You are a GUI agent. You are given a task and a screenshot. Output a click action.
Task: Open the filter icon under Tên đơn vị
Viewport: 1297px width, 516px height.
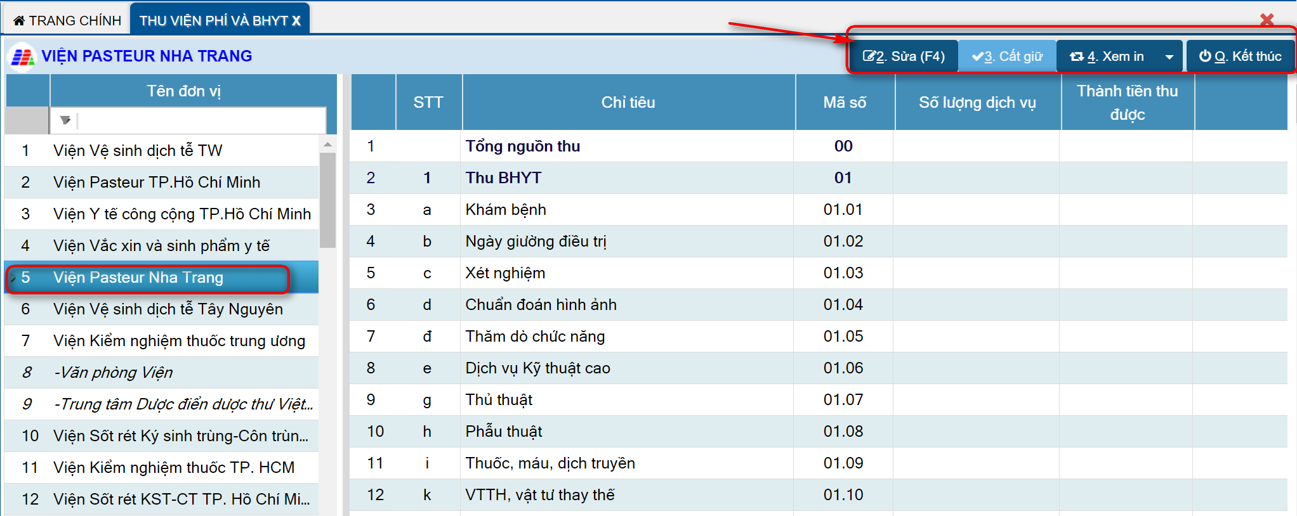[65, 120]
